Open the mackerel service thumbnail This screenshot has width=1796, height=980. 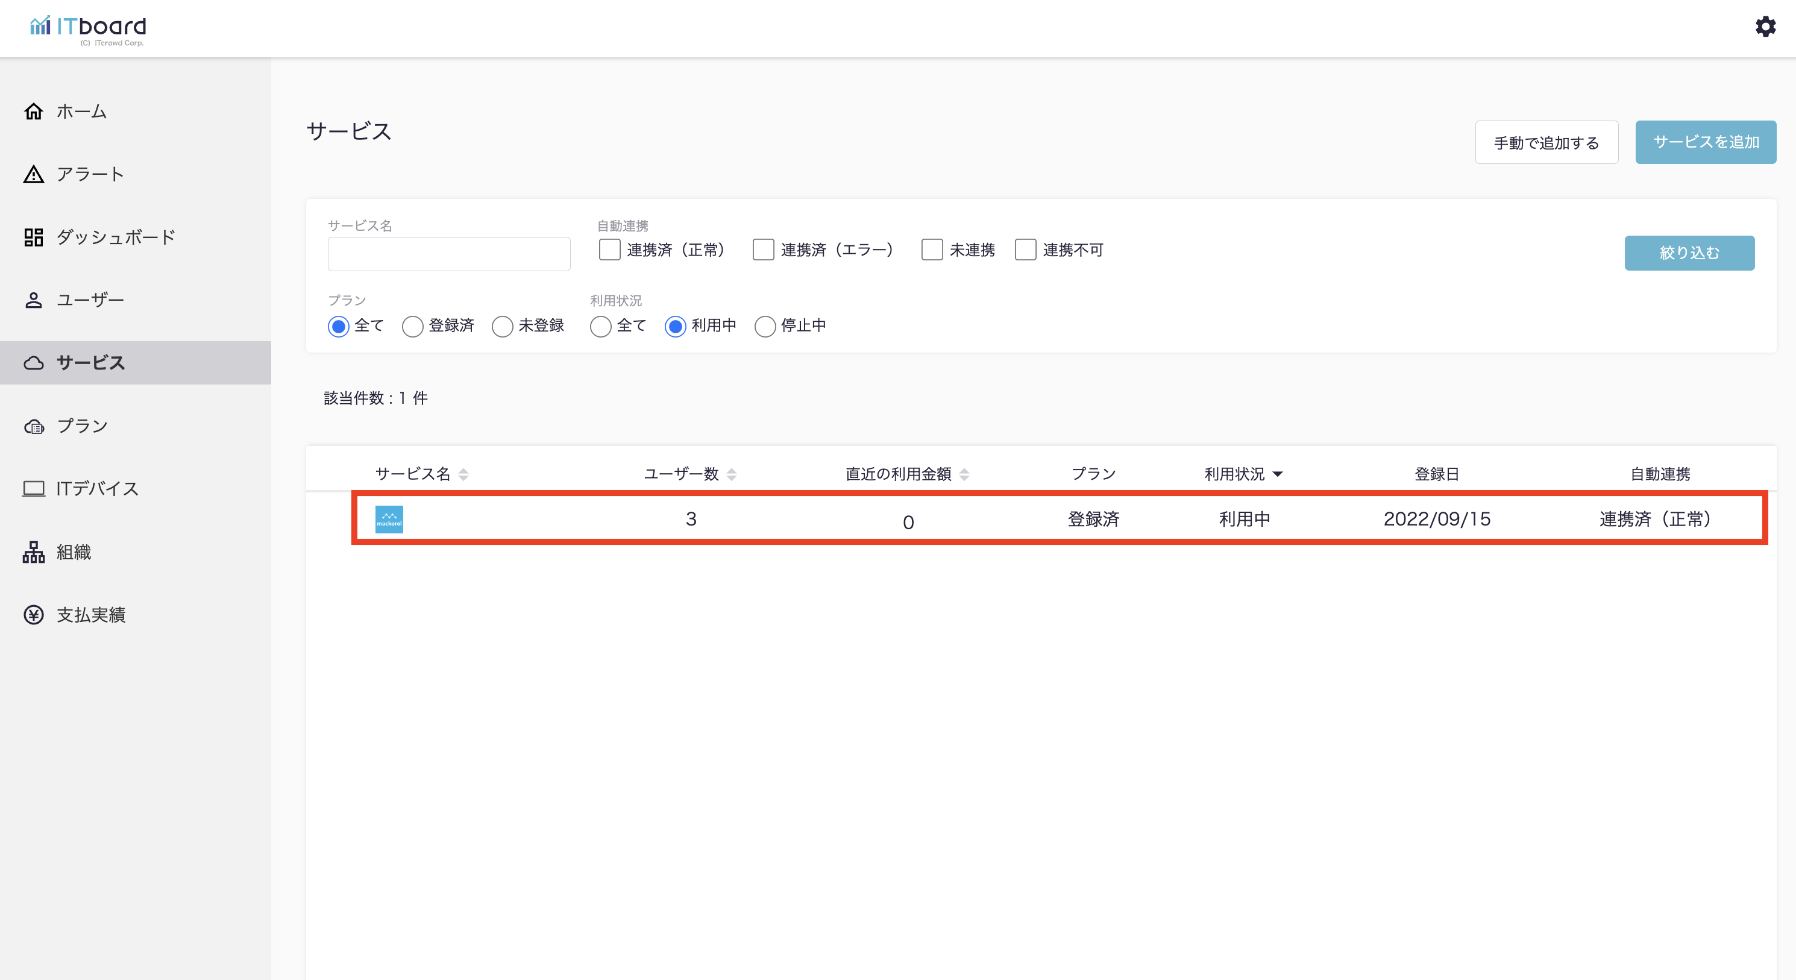click(389, 520)
